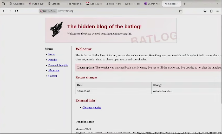Open the About me link
Image resolution: width=222 pixels, height=134 pixels.
tap(54, 70)
